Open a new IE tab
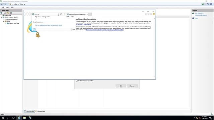Image resolution: width=214 pixels, height=120 pixels. click(x=90, y=14)
